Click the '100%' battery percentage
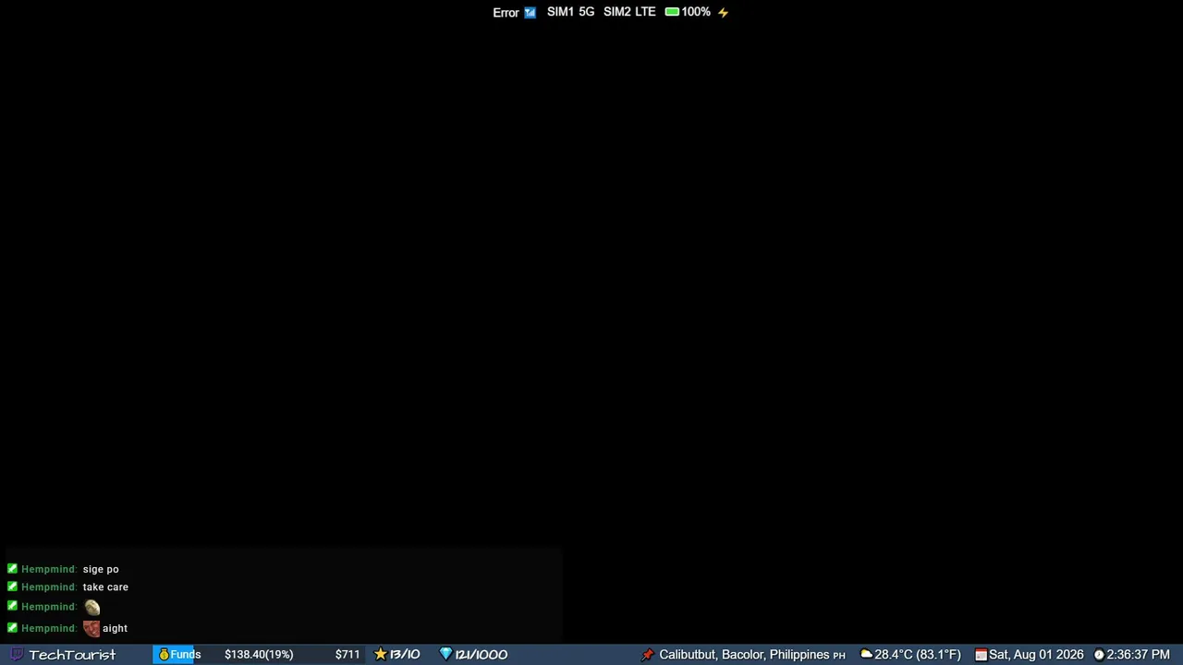Viewport: 1183px width, 665px height. (696, 12)
